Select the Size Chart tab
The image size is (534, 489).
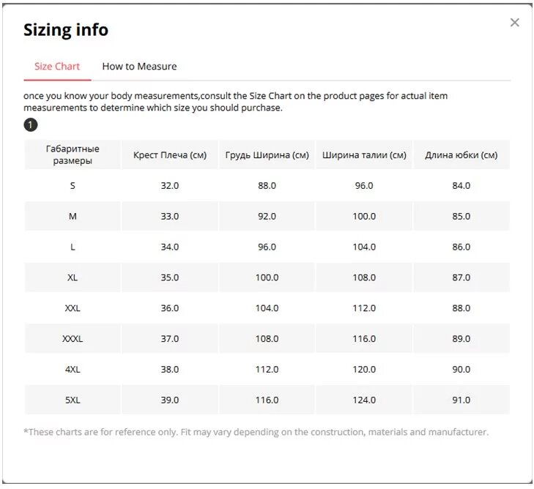[57, 66]
